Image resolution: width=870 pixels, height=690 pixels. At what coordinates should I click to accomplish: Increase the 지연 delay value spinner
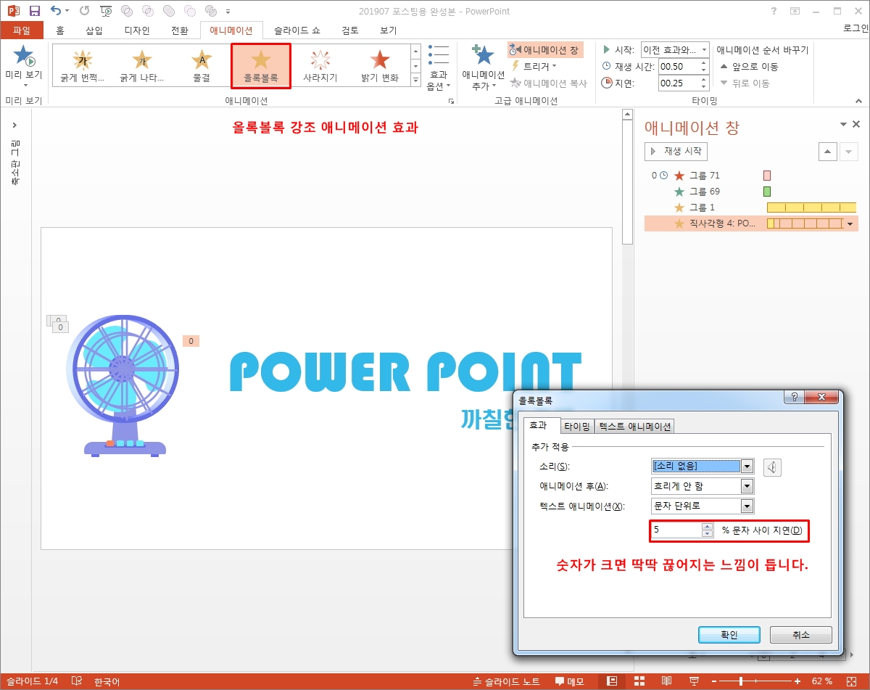tap(704, 80)
